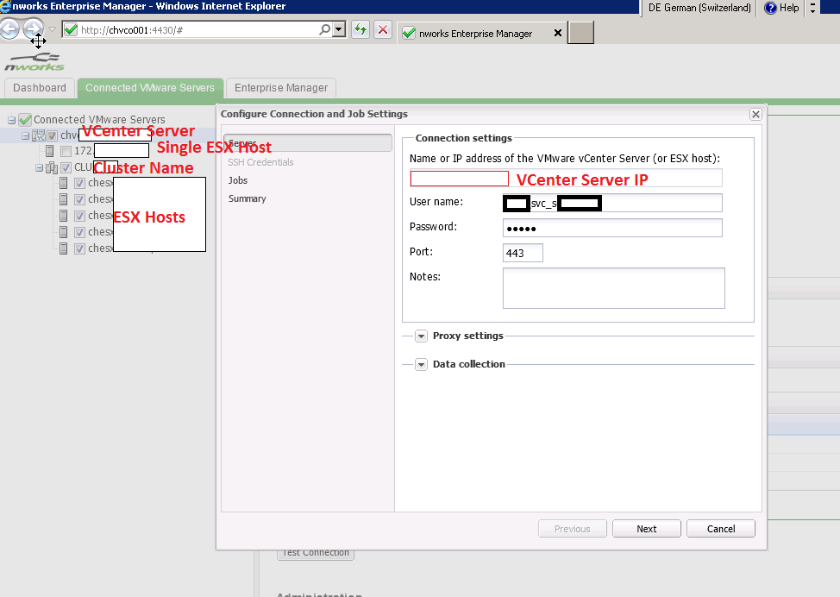The image size is (840, 597).
Task: Click Internet Explorer logo in title bar
Action: point(5,6)
